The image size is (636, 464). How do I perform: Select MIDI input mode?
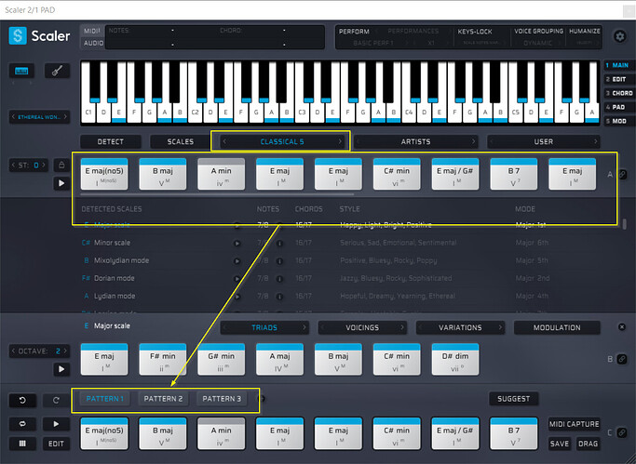point(92,32)
